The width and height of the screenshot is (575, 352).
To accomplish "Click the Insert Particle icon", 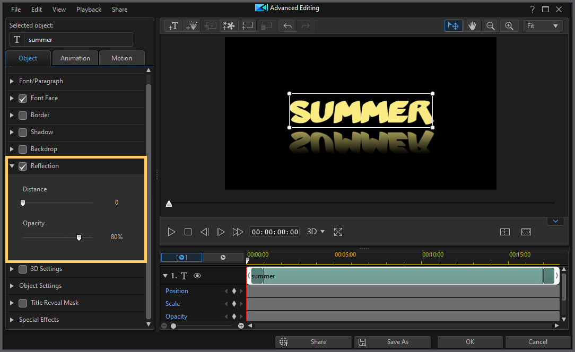I will 191,25.
